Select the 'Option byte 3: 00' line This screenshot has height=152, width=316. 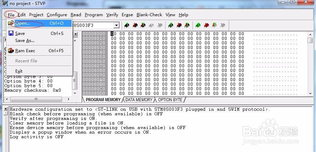[x=28, y=77]
